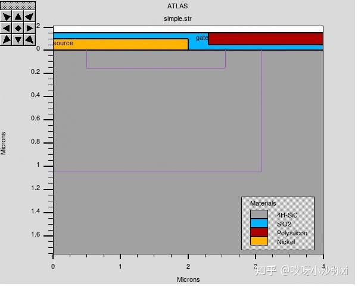Viewport: 358px width, 286px height.
Task: Click the pan down arrow icon
Action: (18, 40)
